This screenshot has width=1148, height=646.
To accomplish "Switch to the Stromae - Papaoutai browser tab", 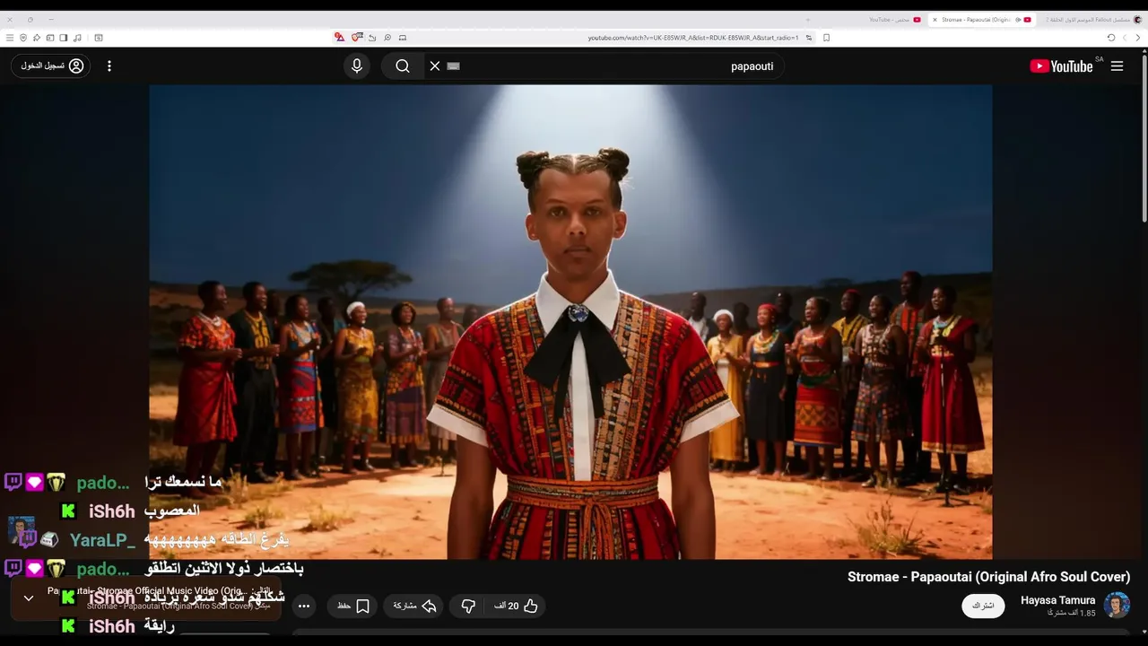I will 981,19.
